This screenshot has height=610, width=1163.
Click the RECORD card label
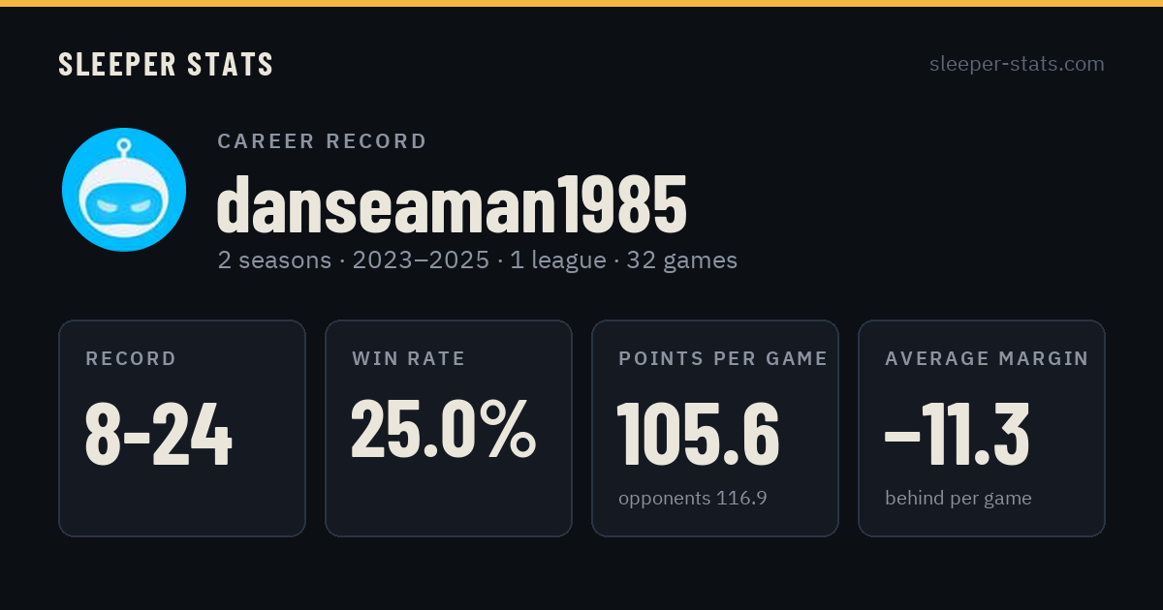pos(131,359)
